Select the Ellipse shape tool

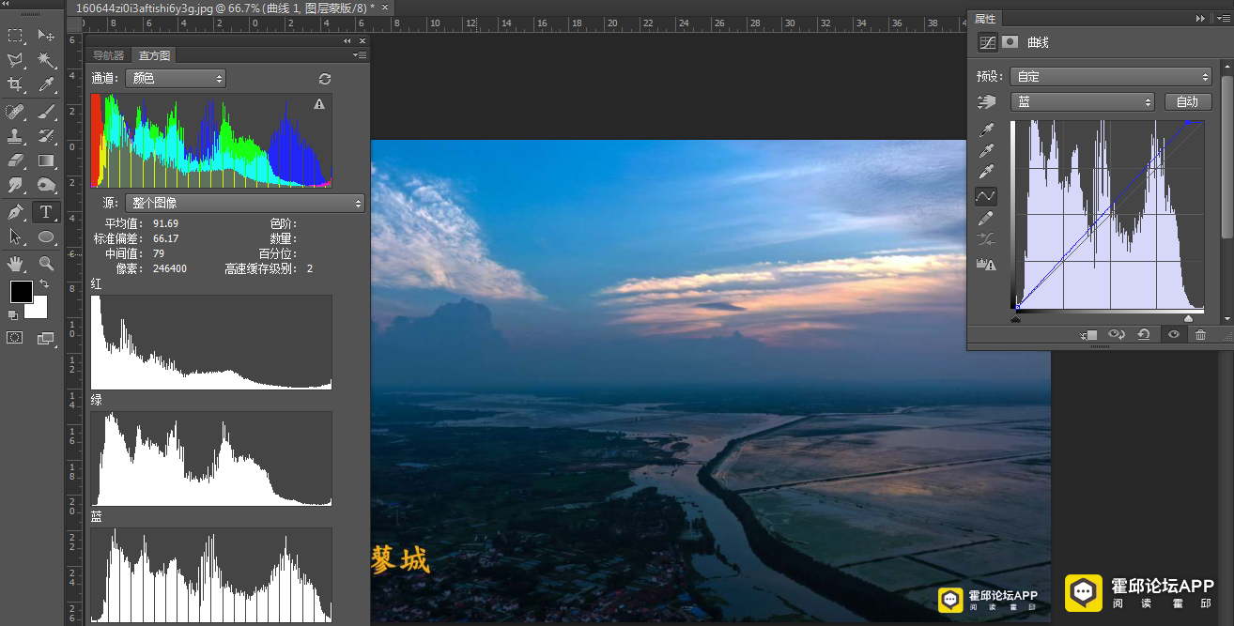click(x=46, y=237)
